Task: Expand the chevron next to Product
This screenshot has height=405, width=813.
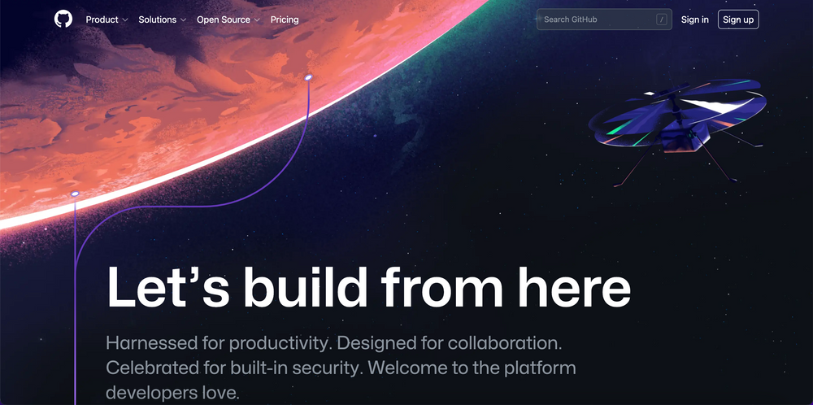Action: coord(124,20)
